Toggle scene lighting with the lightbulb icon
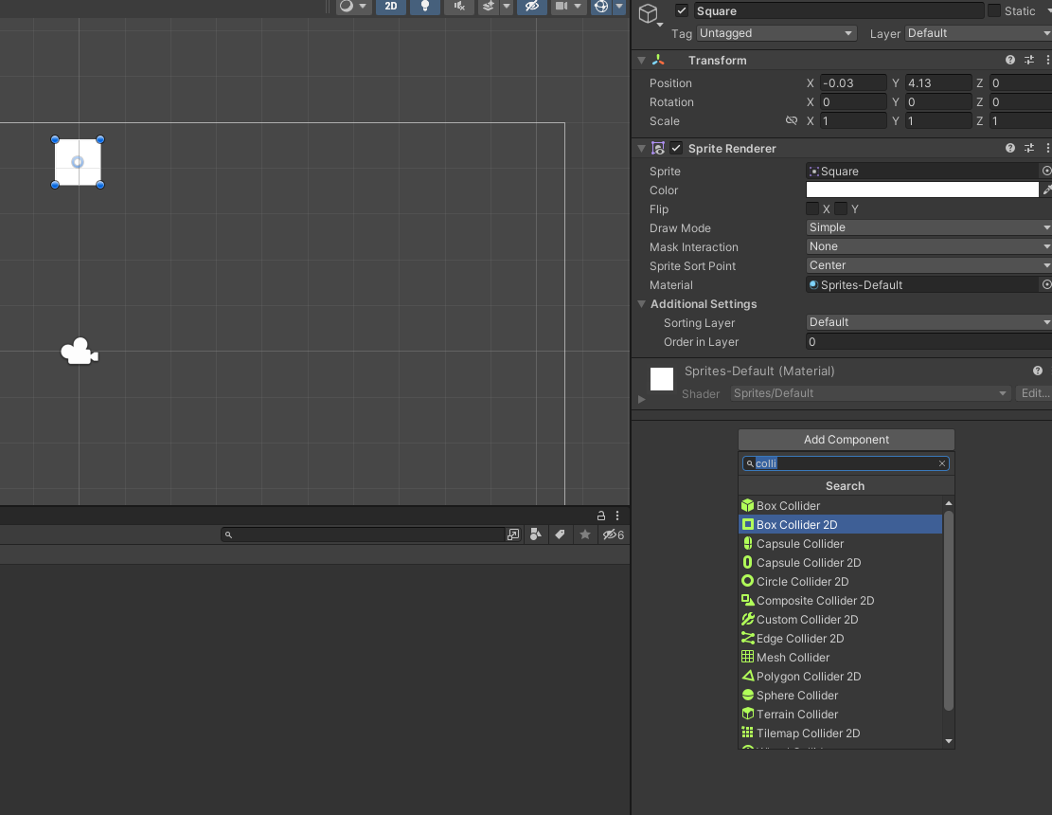Image resolution: width=1052 pixels, height=815 pixels. (425, 6)
